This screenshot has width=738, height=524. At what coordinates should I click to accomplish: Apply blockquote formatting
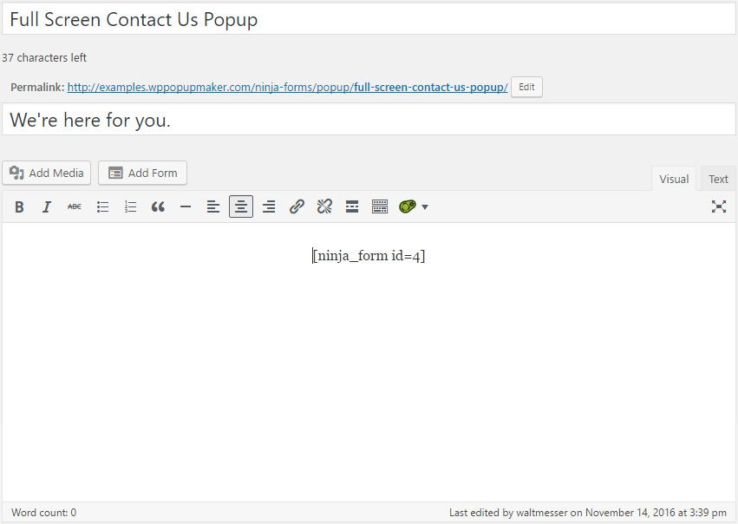coord(158,206)
